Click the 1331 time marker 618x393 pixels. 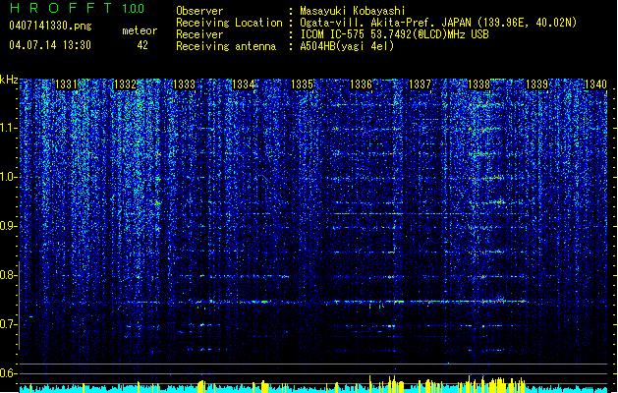(x=66, y=84)
